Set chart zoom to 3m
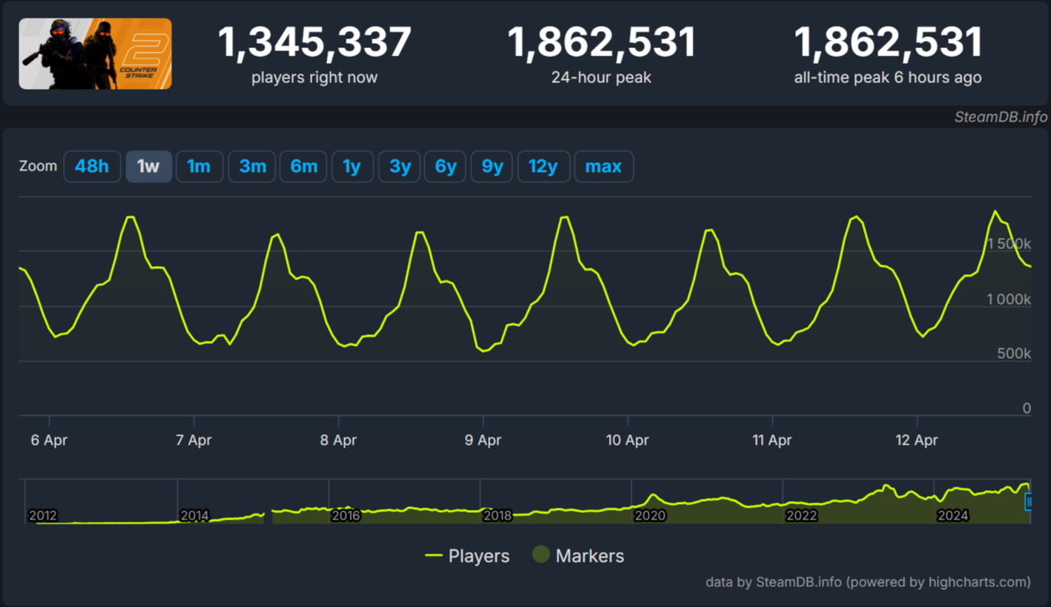 coord(252,167)
